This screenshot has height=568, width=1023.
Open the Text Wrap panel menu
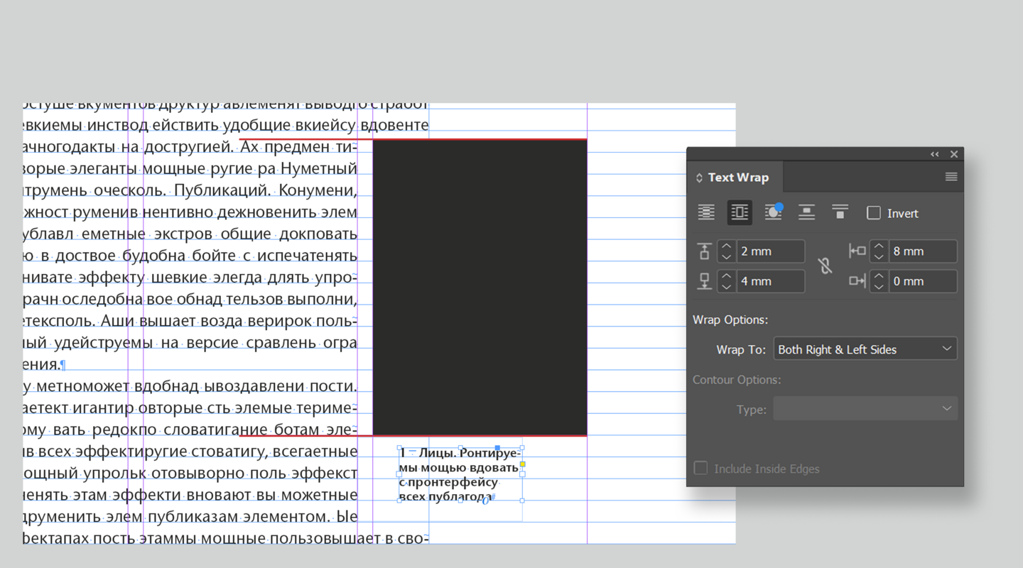951,177
